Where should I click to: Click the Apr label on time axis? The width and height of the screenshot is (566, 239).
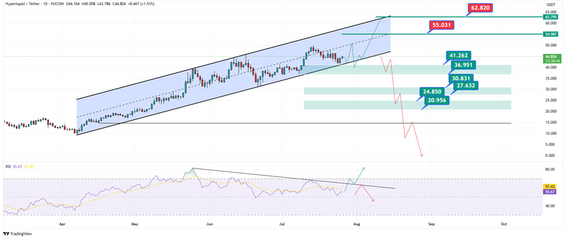click(x=63, y=224)
